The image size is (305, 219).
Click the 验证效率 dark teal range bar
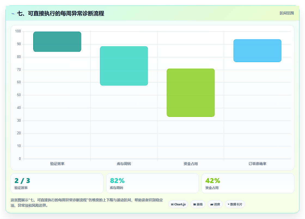pyautogui.click(x=57, y=42)
